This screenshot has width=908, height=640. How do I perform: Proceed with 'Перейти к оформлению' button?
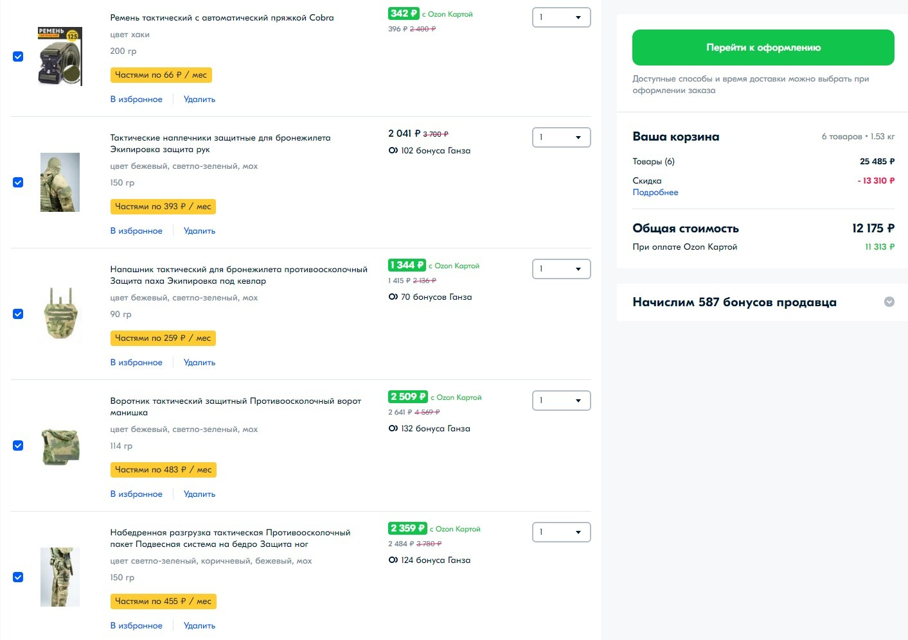pos(763,48)
